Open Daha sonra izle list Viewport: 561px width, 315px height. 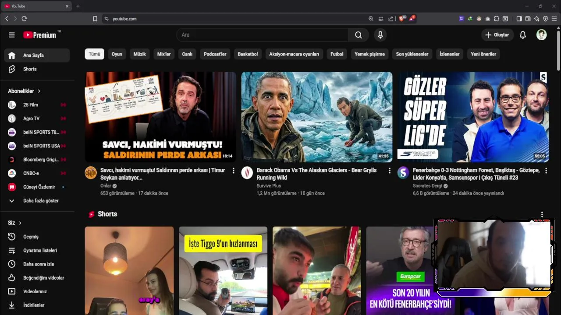37,264
